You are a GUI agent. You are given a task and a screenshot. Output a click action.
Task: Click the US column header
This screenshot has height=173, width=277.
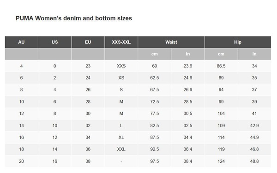click(54, 42)
